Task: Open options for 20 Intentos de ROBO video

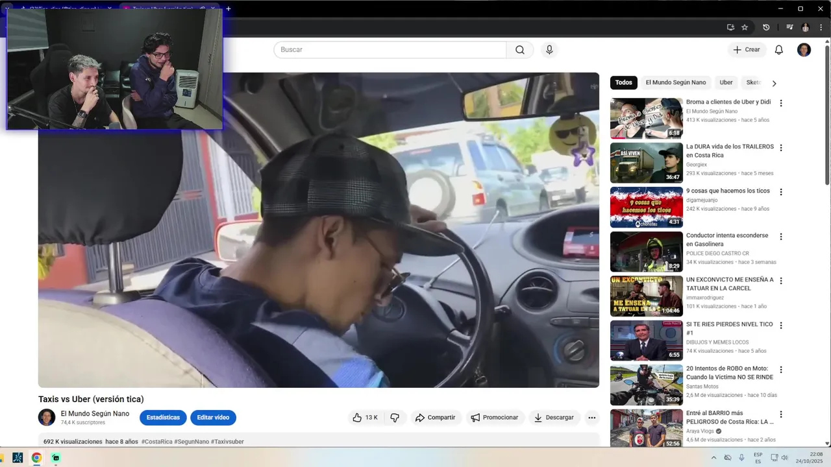Action: 781,370
